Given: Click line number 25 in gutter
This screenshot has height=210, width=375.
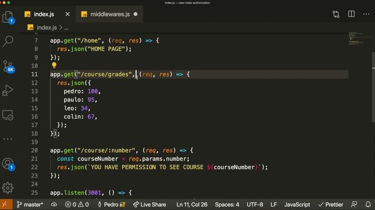Looking at the screenshot, I should pyautogui.click(x=35, y=192).
